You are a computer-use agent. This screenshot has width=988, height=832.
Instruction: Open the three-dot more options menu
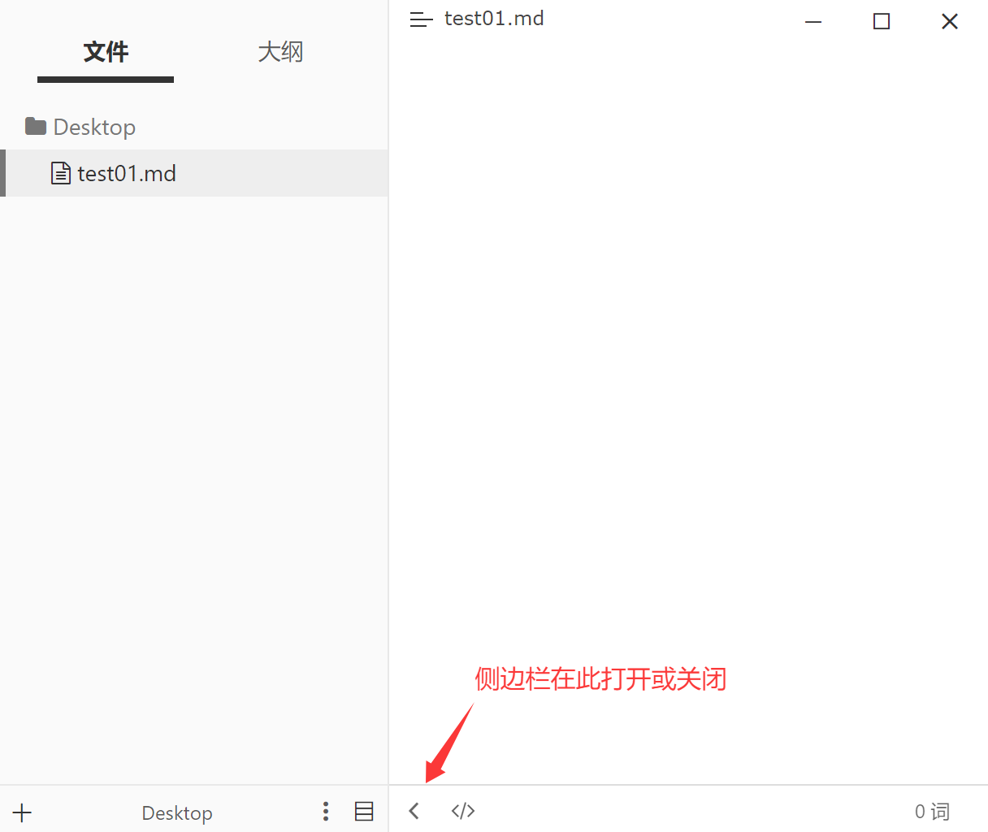coord(326,811)
